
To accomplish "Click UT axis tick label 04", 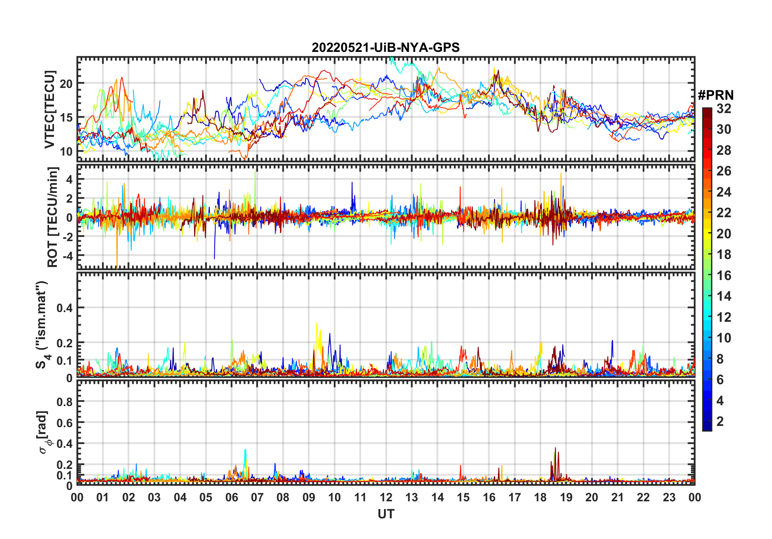I will [x=180, y=497].
